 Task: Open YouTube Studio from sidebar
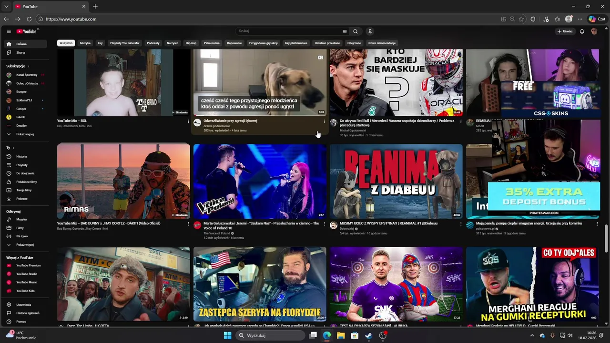(26, 274)
